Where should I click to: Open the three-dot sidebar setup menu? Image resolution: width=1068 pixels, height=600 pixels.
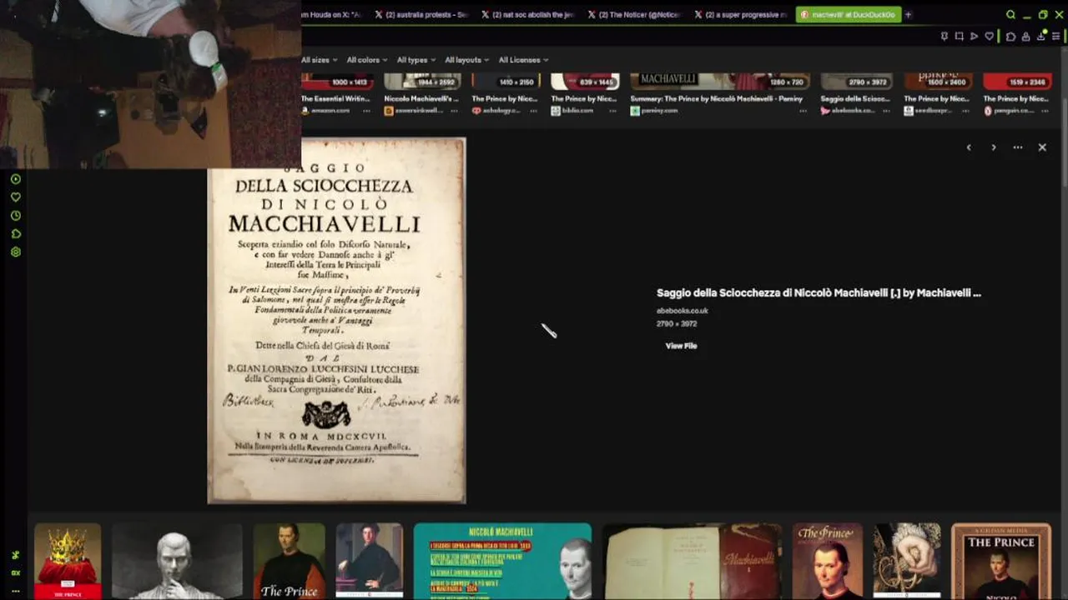pos(15,590)
